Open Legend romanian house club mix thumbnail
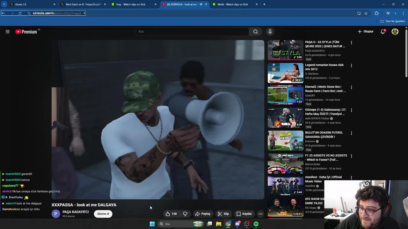The height and width of the screenshot is (229, 408). click(x=286, y=73)
